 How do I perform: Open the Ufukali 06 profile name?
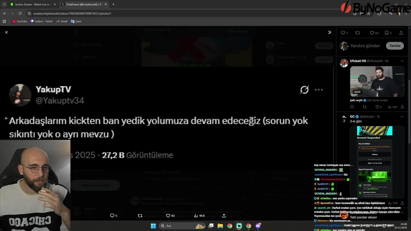point(358,61)
